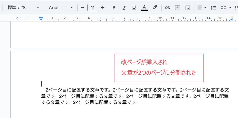
Task: Click the text starting 2ページ目に配置する文章です
Action: (x=135, y=96)
